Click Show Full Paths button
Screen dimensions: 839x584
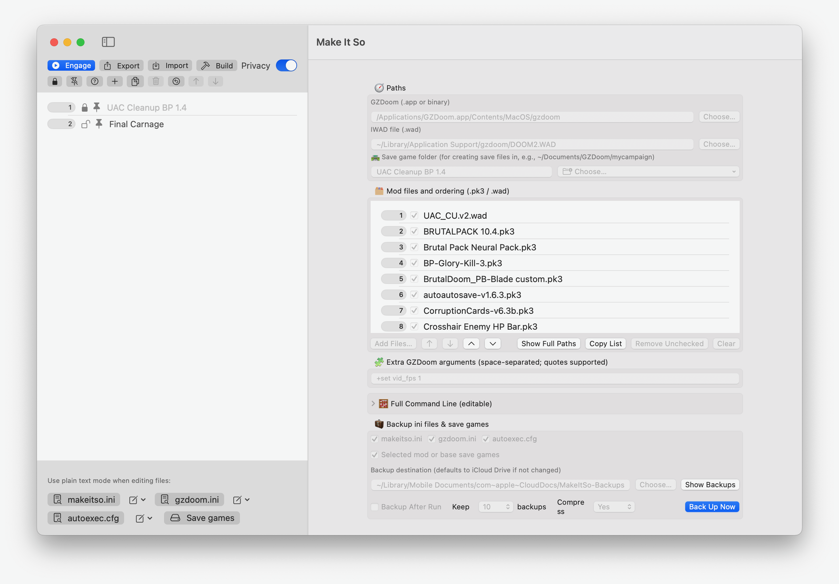coord(549,344)
